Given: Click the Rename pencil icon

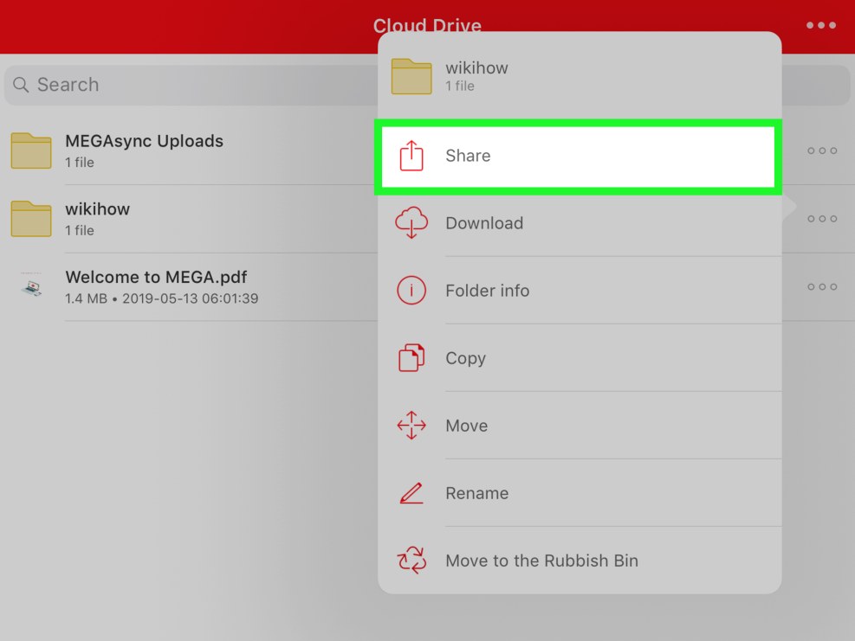Looking at the screenshot, I should 411,493.
